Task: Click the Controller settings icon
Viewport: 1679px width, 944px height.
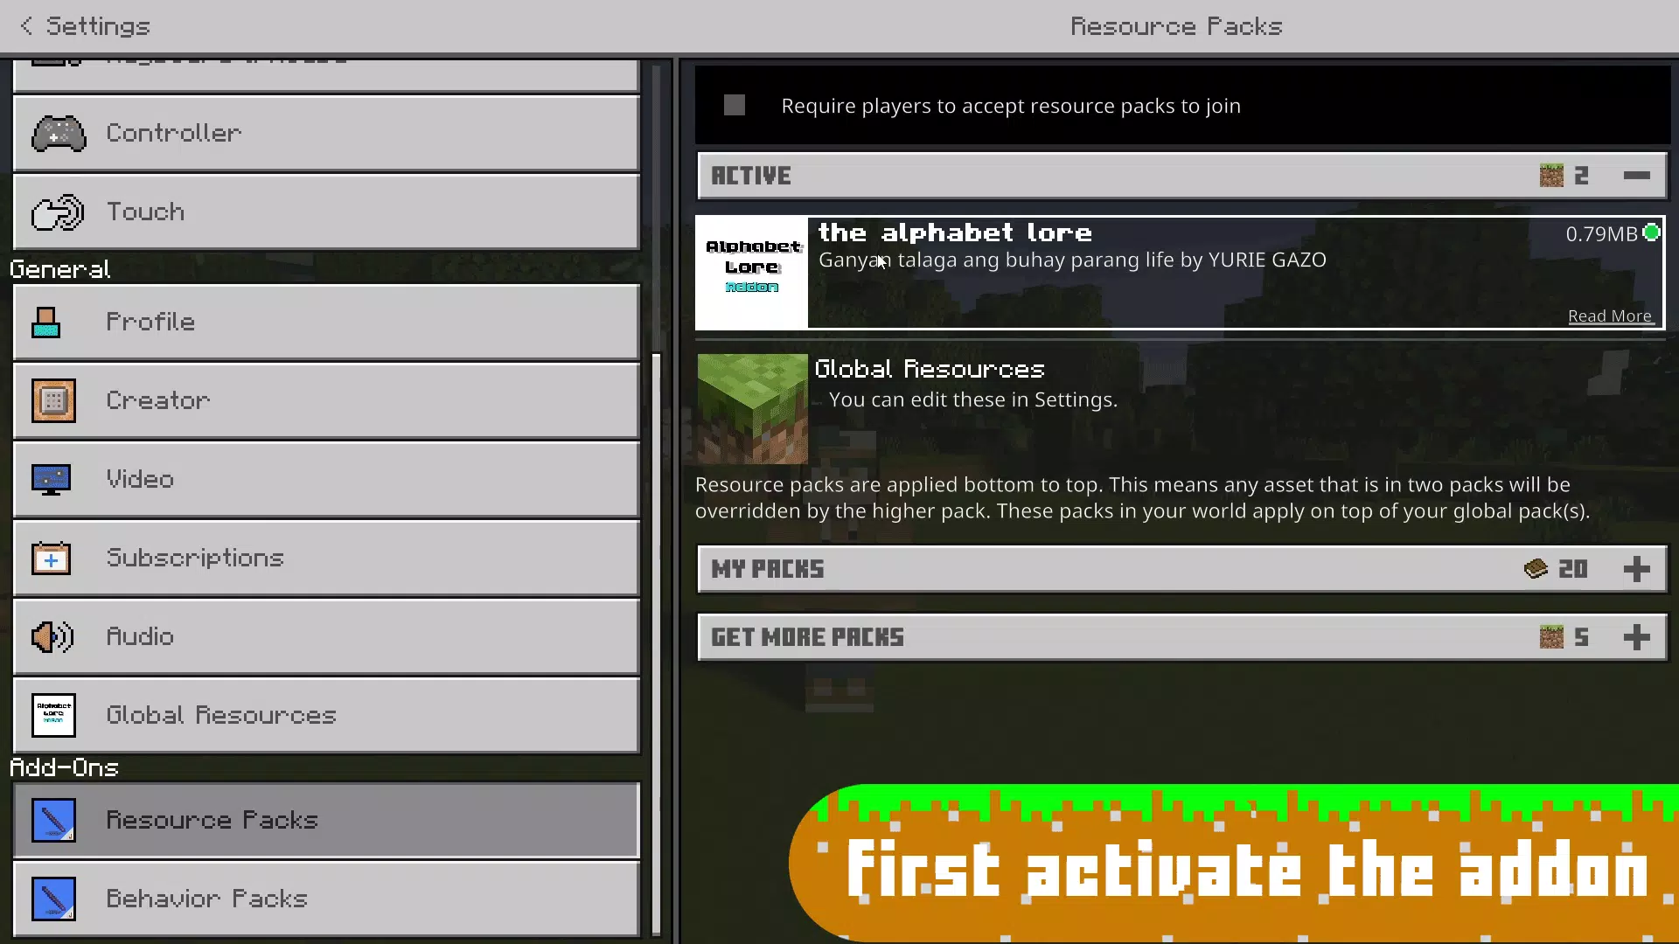Action: click(x=58, y=133)
